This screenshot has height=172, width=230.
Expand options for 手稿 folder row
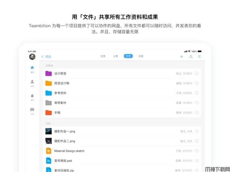[197, 113]
